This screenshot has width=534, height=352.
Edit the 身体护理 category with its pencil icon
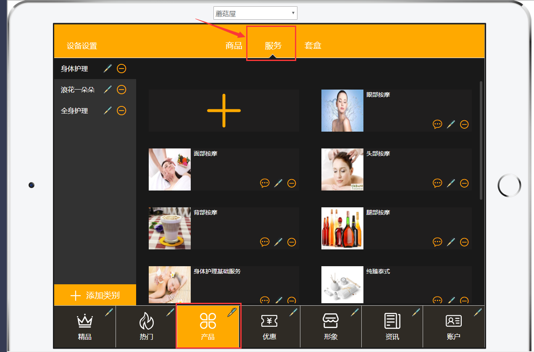point(108,69)
